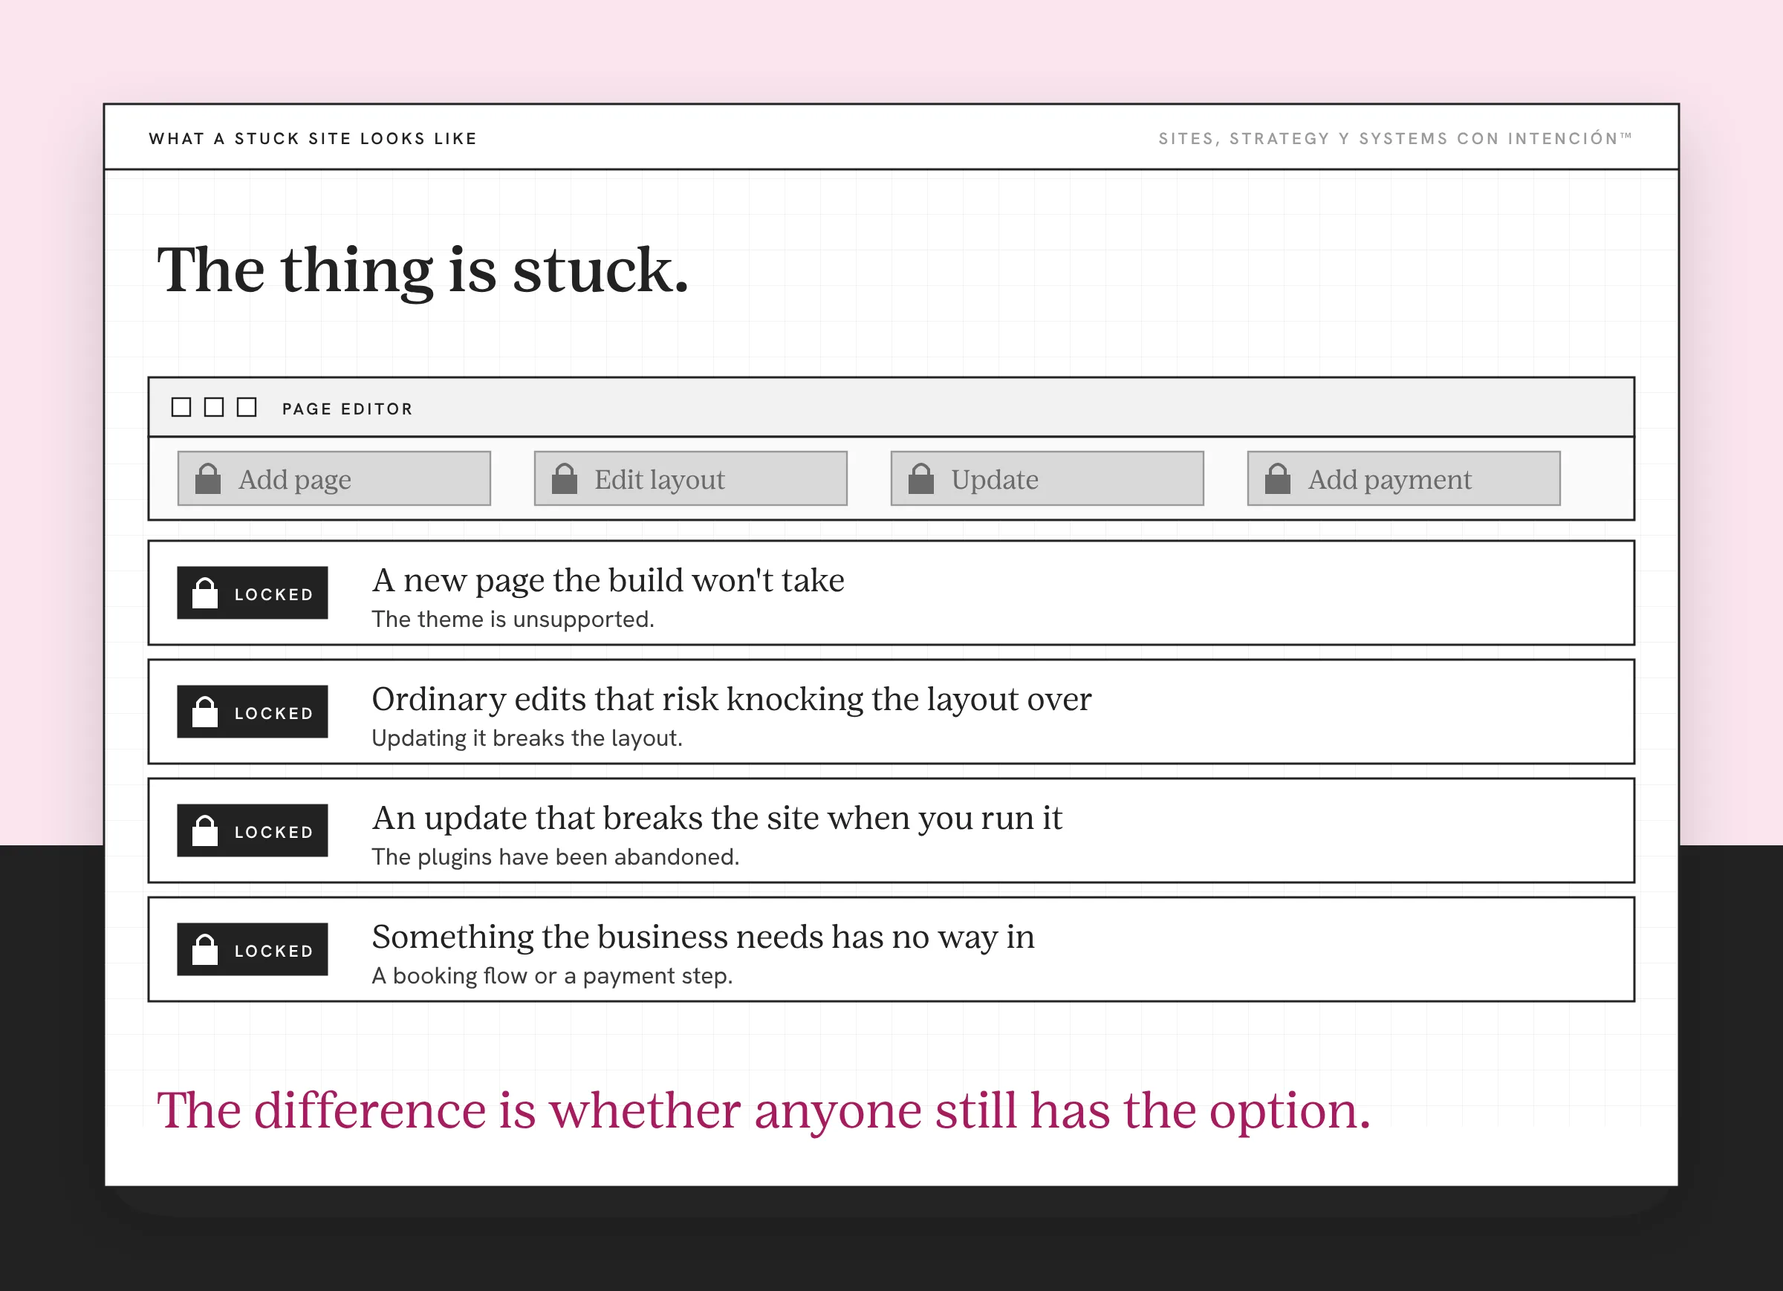Click LOCKED badge text beside 'Something the business needs'
1783x1291 pixels.
(x=273, y=951)
